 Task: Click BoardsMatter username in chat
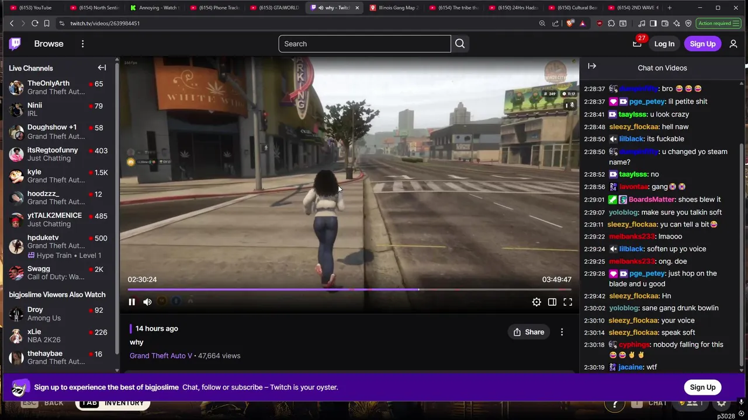[x=652, y=199]
